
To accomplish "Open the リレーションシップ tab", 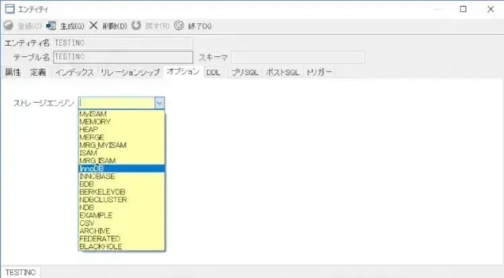I will [x=130, y=72].
